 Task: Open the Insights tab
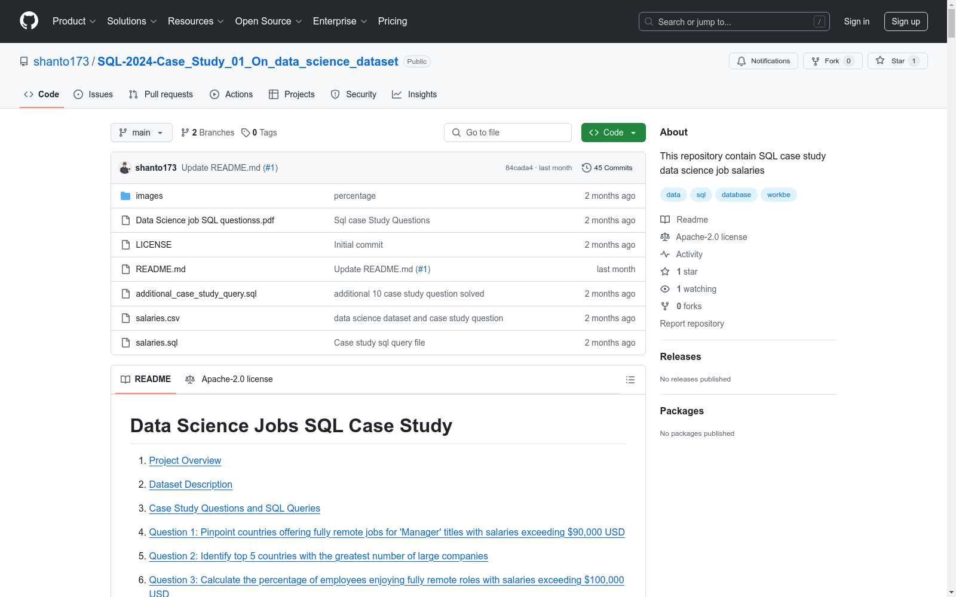415,94
